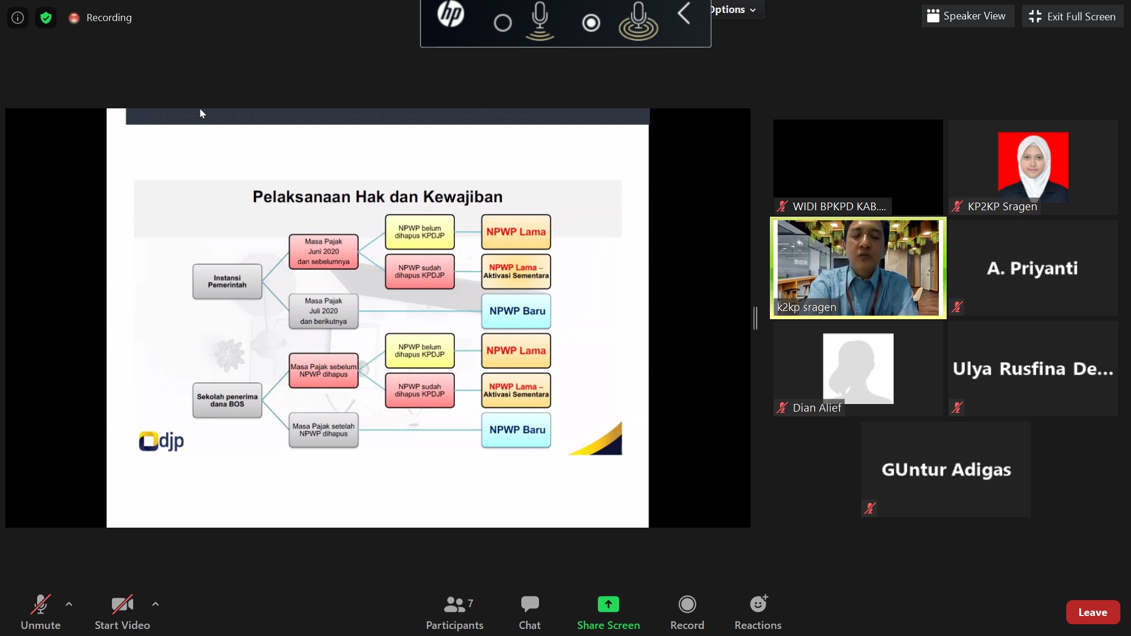Collapse the HP audio overlay panel arrow
This screenshot has height=636, width=1131.
pos(684,14)
